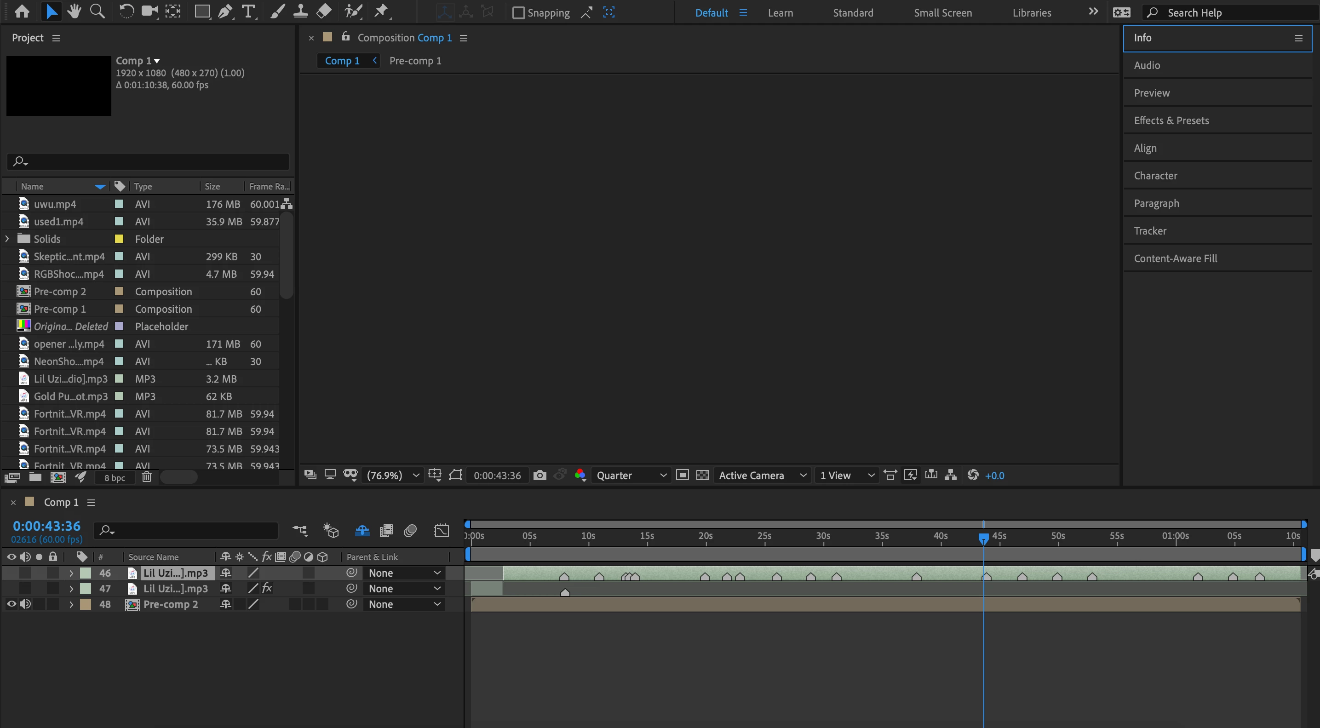Click label color swatch of layer 48
The height and width of the screenshot is (728, 1320).
(x=86, y=604)
